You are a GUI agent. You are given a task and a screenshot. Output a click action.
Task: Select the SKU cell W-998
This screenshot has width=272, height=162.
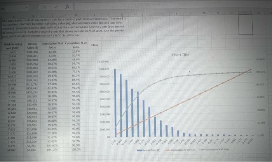click(12, 84)
